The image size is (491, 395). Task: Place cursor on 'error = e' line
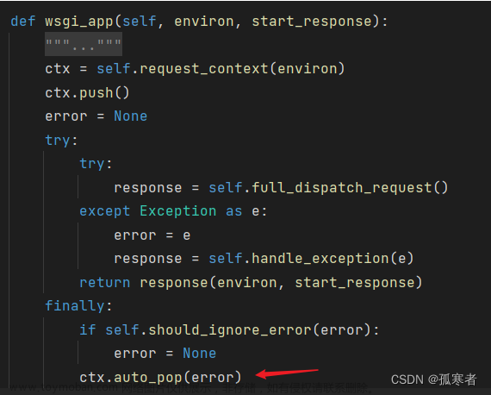(x=152, y=235)
